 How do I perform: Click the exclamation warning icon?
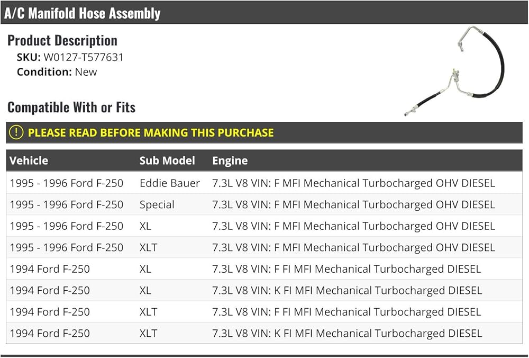pos(16,132)
